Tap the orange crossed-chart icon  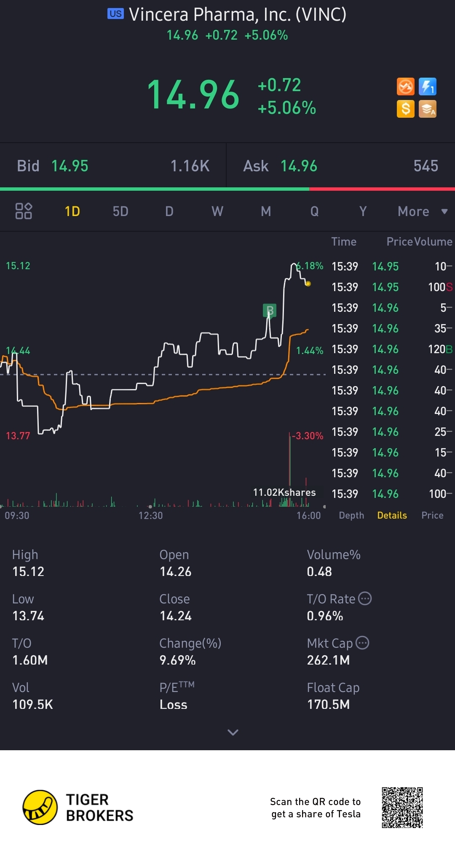pyautogui.click(x=406, y=87)
